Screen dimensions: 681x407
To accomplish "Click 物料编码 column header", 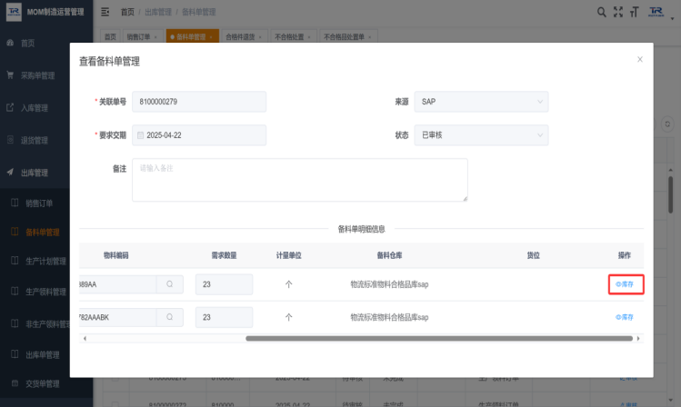I will [x=116, y=255].
